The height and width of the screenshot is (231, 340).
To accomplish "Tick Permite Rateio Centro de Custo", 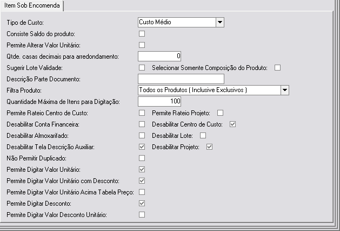I will (142, 113).
